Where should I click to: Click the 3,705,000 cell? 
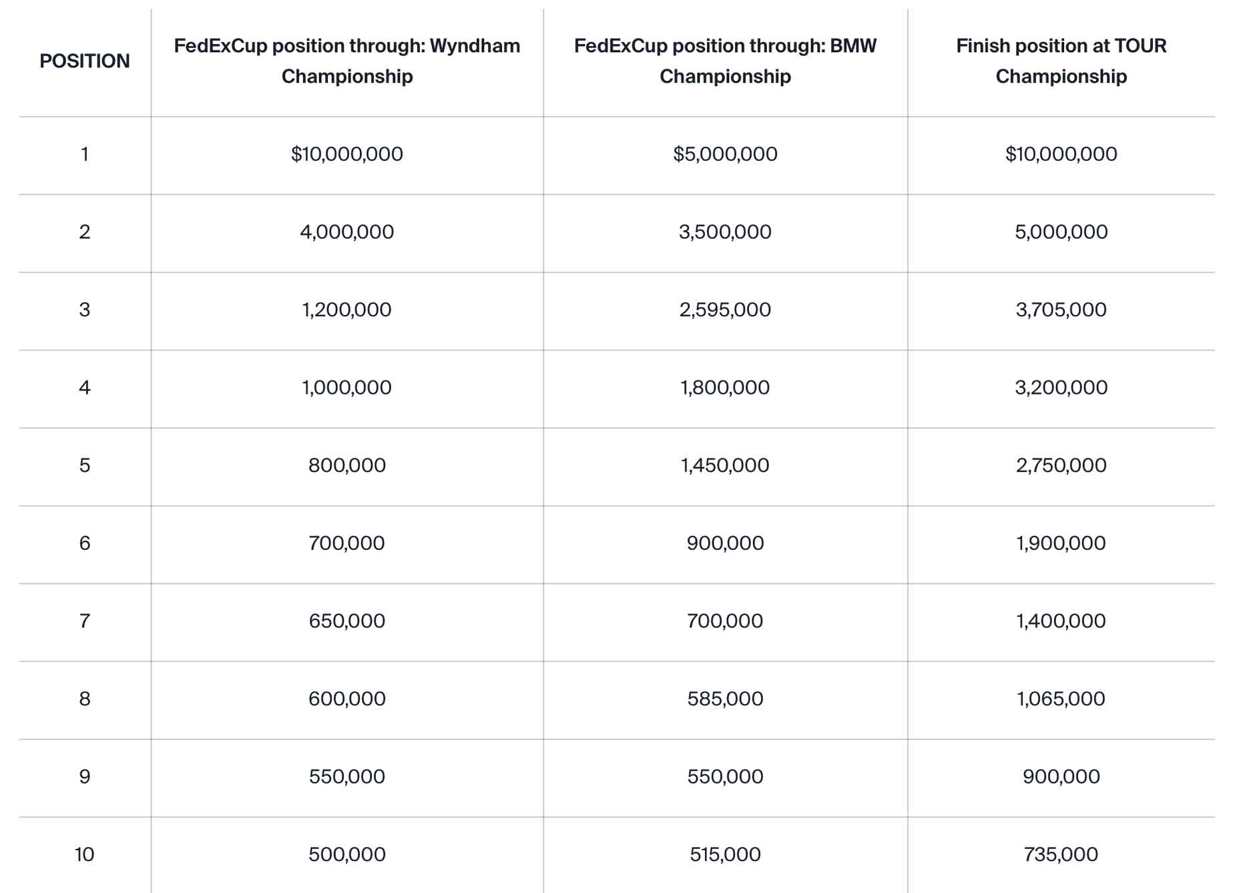(1061, 310)
